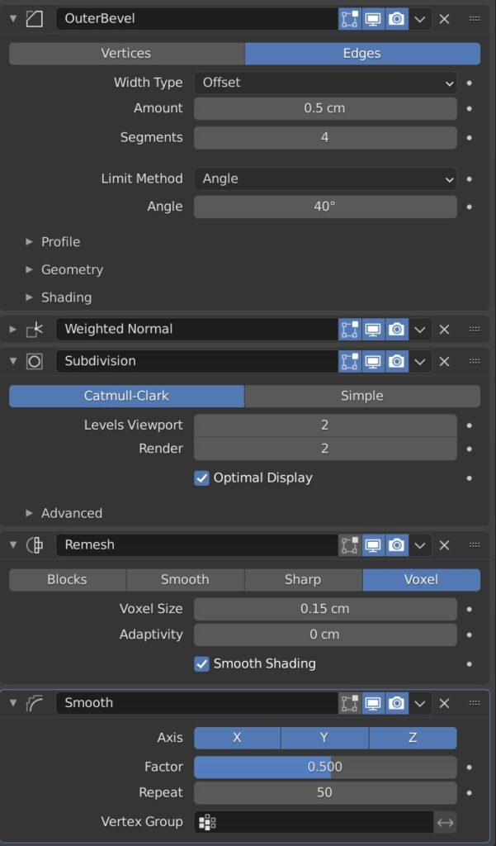Adjust the Factor slider in Smooth modifier
496x846 pixels.
click(x=325, y=767)
